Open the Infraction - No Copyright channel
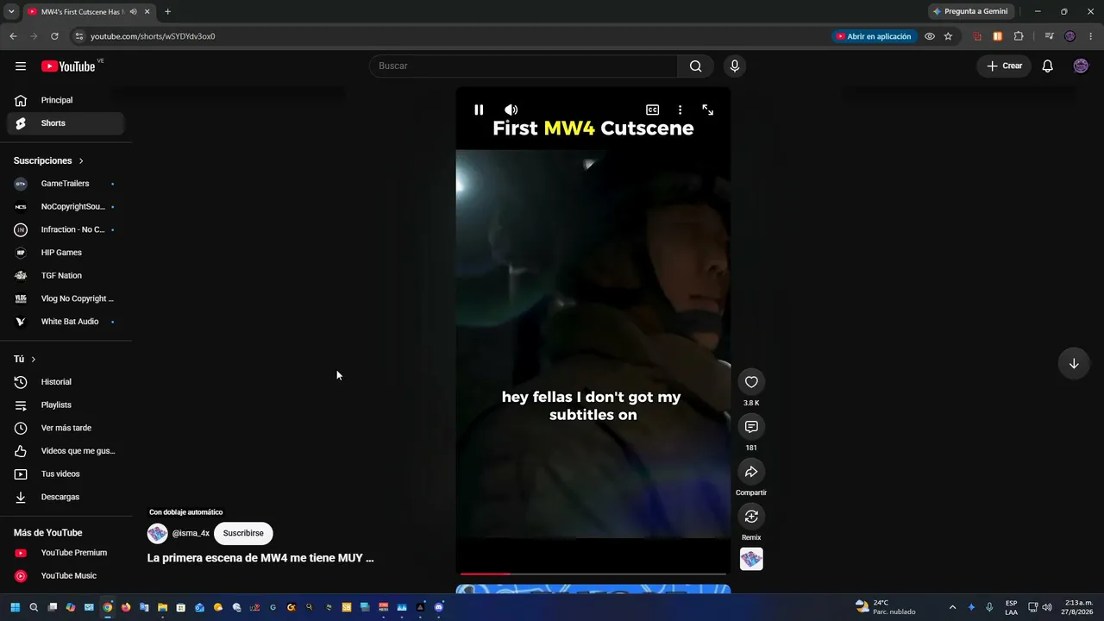1104x621 pixels. tap(66, 229)
